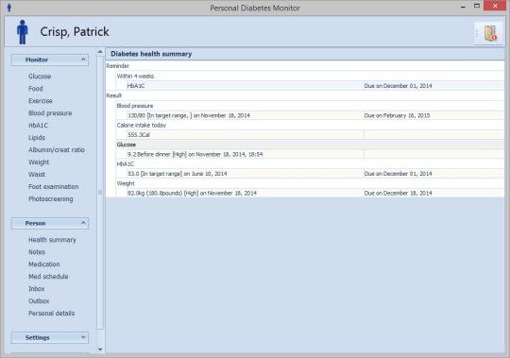Click Due on February 16, 2015
This screenshot has width=510, height=358.
click(x=397, y=115)
